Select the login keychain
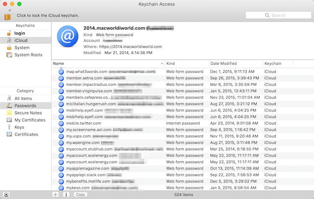Image resolution: width=314 pixels, height=199 pixels. click(x=20, y=33)
